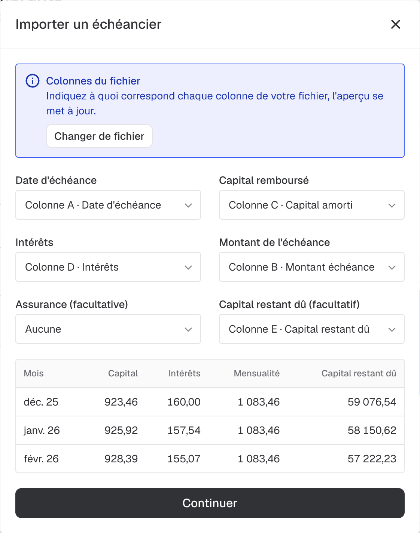Image resolution: width=420 pixels, height=533 pixels.
Task: Click the Intérêts header in preview table
Action: point(184,373)
